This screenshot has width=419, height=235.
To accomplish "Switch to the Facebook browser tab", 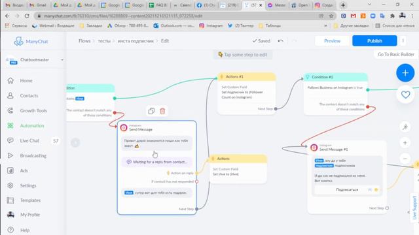I will tap(206, 5).
